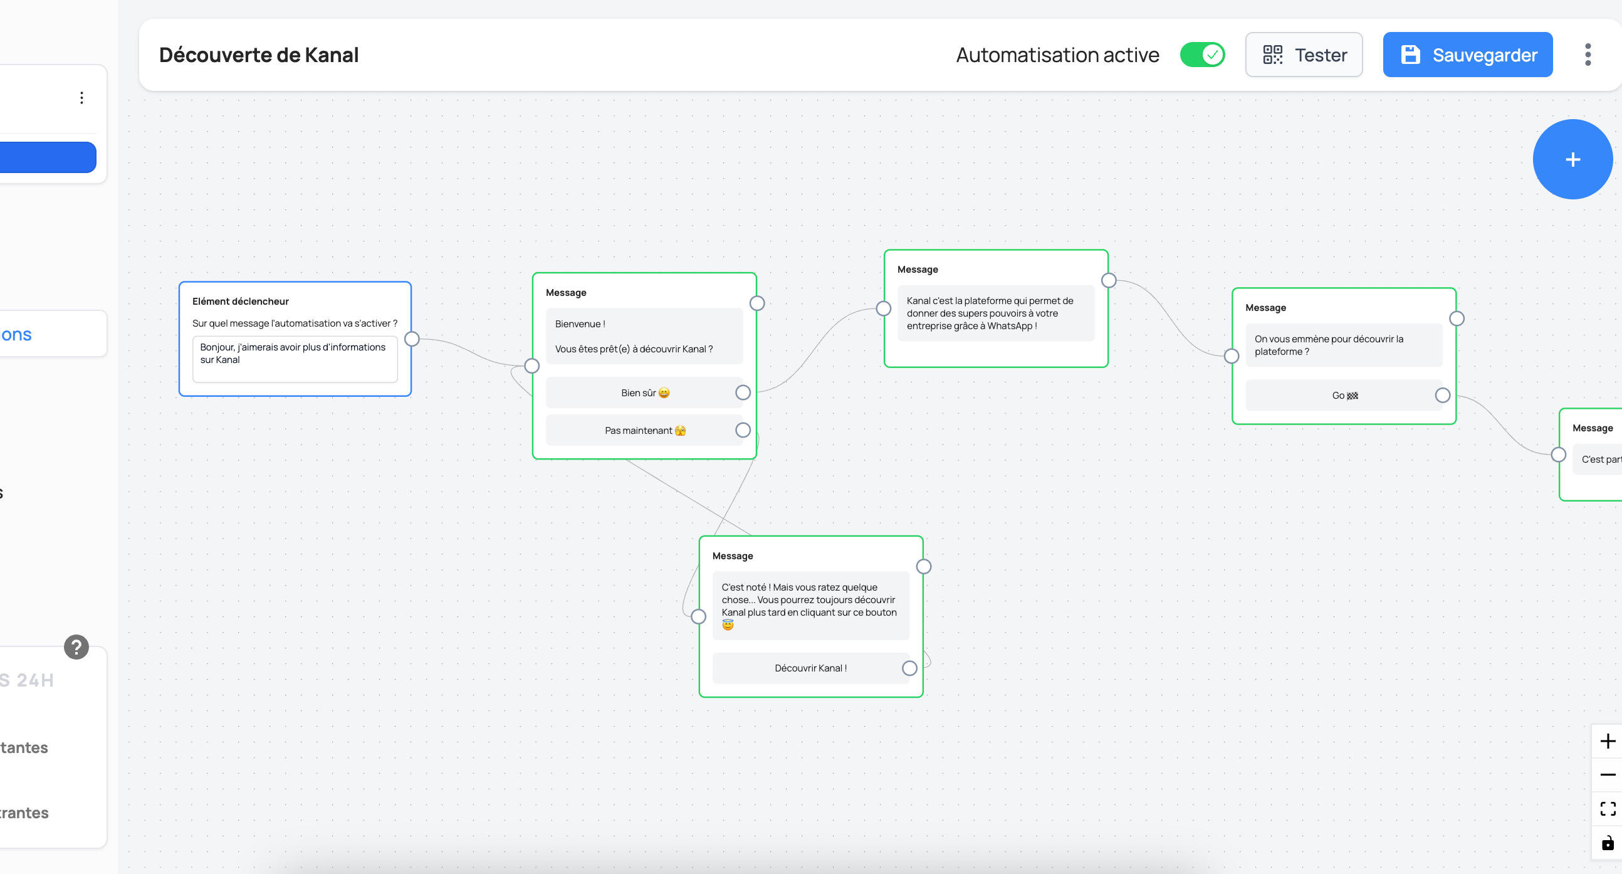Select the Découvrir Kanal ! reply button
Viewport: 1622px width, 874px height.
pyautogui.click(x=810, y=668)
